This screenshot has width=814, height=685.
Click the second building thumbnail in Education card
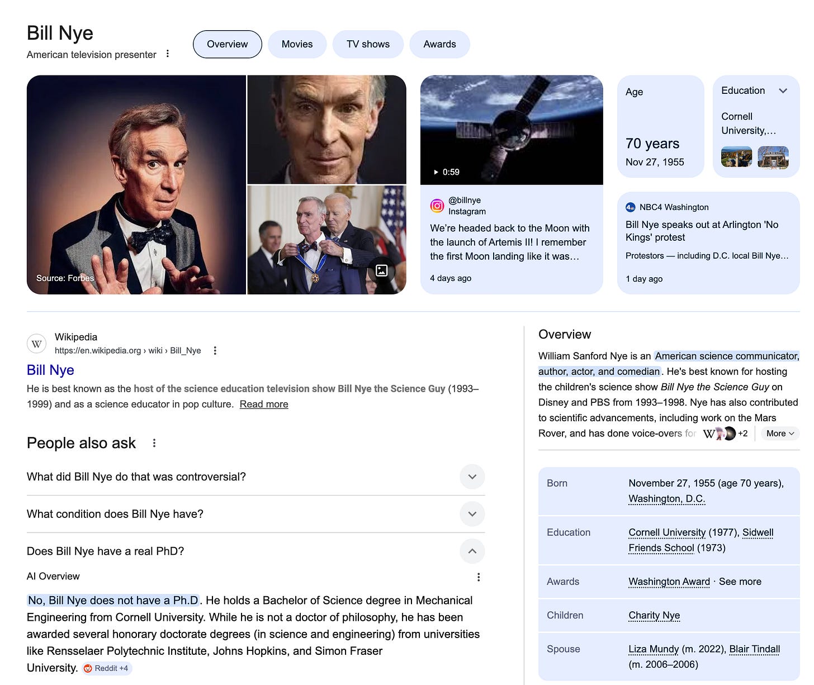(773, 157)
